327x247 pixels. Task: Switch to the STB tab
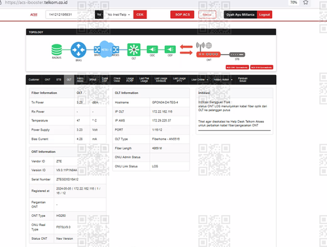(x=59, y=80)
